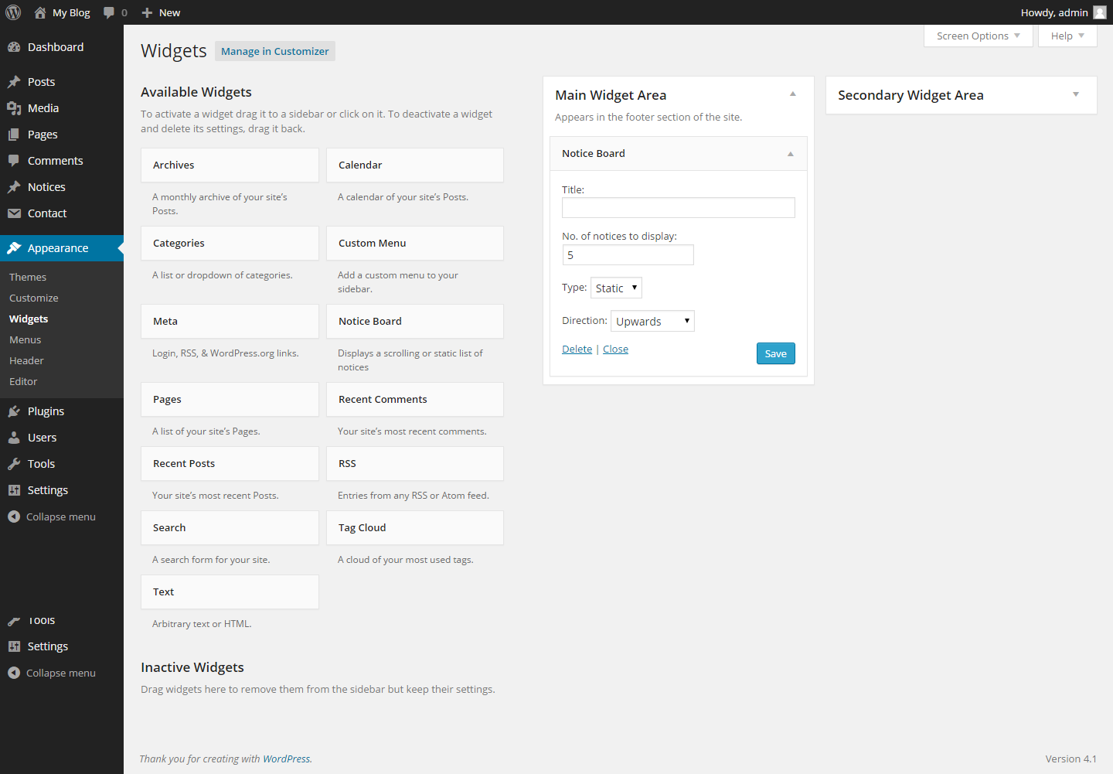Open the Menus submenu item
The width and height of the screenshot is (1113, 774).
point(26,339)
